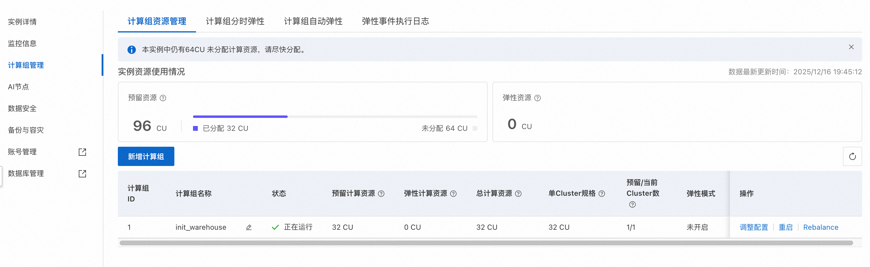The image size is (870, 267).
Task: Open 监控信息 in the sidebar
Action: (22, 43)
